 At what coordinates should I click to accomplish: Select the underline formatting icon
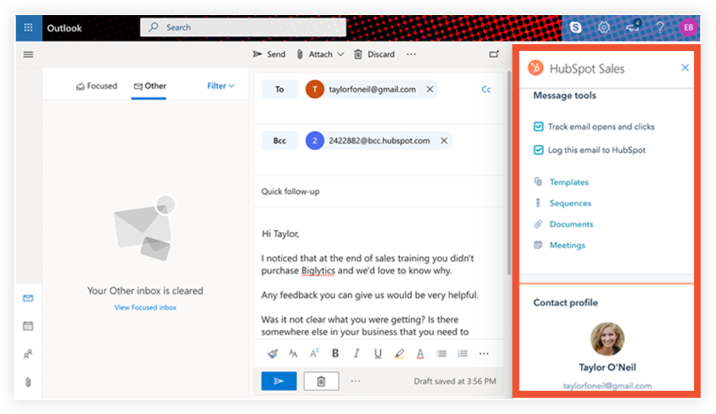point(378,353)
